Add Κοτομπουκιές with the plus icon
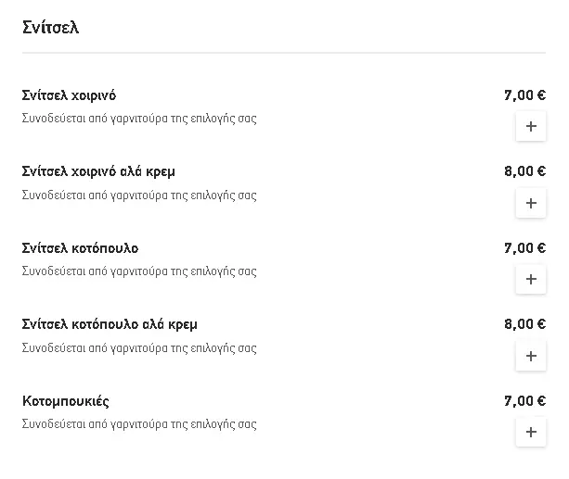This screenshot has width=569, height=479. click(531, 432)
